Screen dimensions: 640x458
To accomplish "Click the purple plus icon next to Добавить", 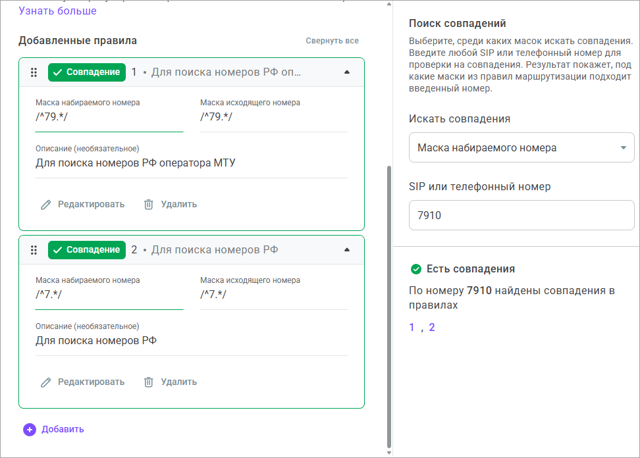I will [x=29, y=428].
